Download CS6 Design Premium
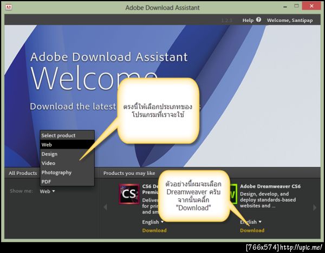The image size is (325, 253). 154,230
